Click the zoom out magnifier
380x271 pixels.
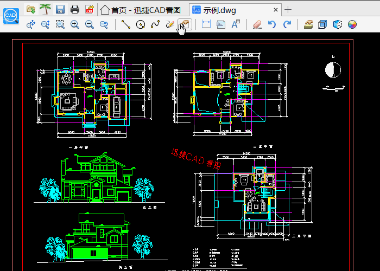point(89,24)
